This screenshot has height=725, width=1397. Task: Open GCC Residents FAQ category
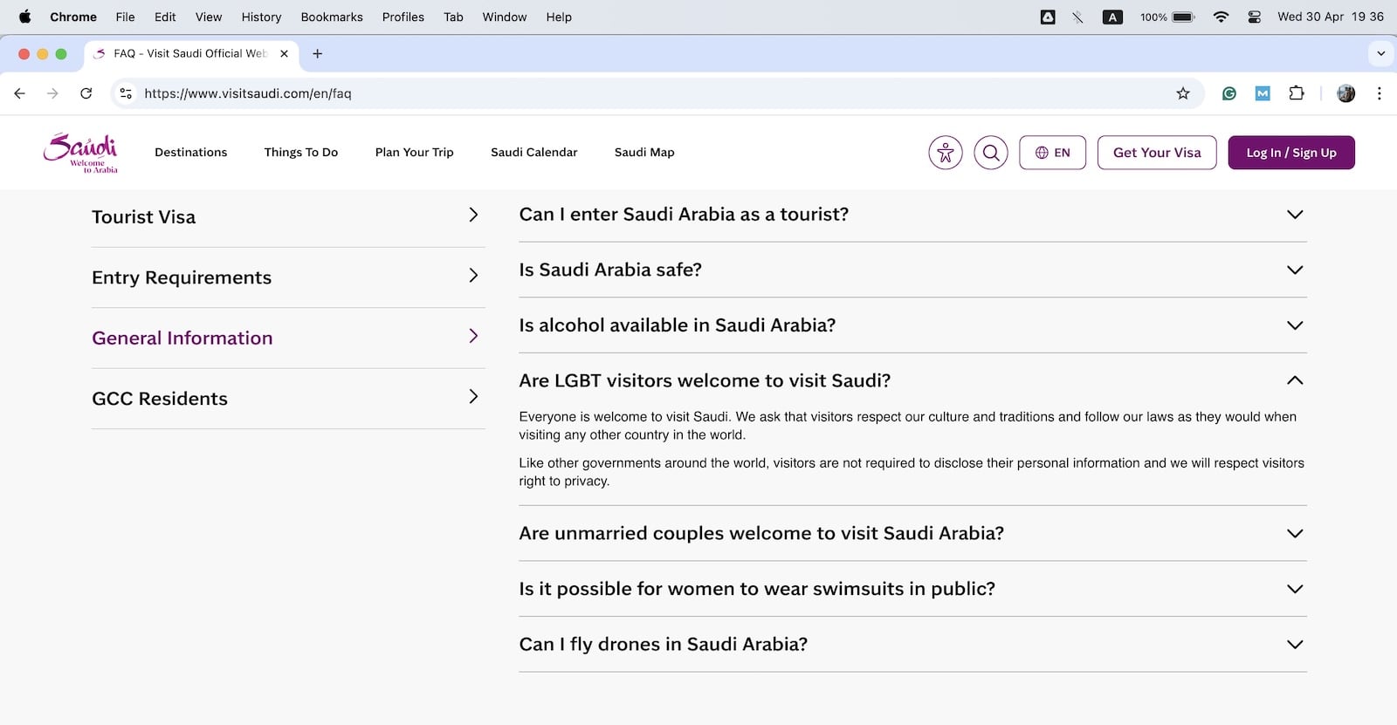[x=288, y=399]
